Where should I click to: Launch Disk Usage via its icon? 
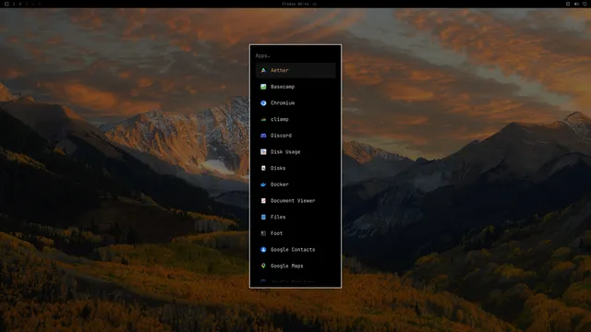(x=263, y=151)
